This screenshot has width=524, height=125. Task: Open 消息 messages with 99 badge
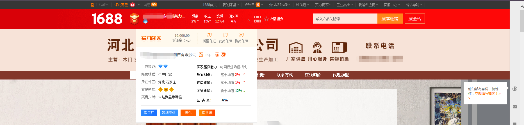[150, 5]
